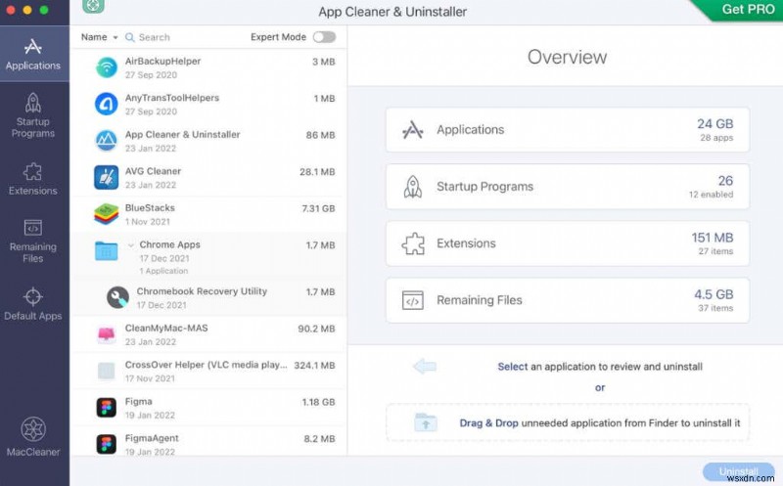Select the BlueStacks app icon
This screenshot has width=783, height=486.
[107, 213]
